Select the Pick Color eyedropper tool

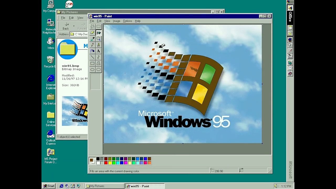pyautogui.click(x=92, y=39)
